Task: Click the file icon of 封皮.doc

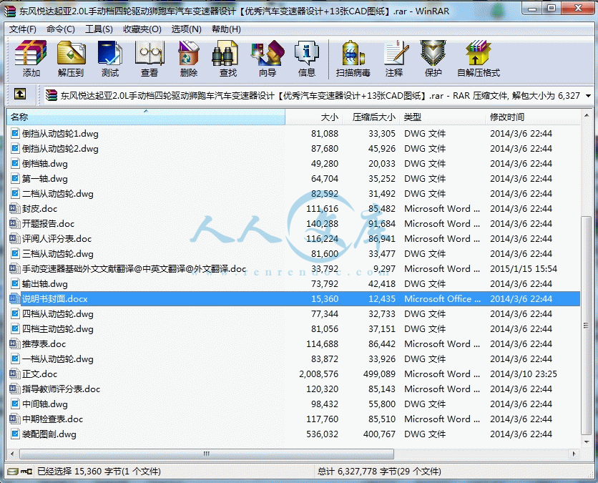Action: coord(14,209)
